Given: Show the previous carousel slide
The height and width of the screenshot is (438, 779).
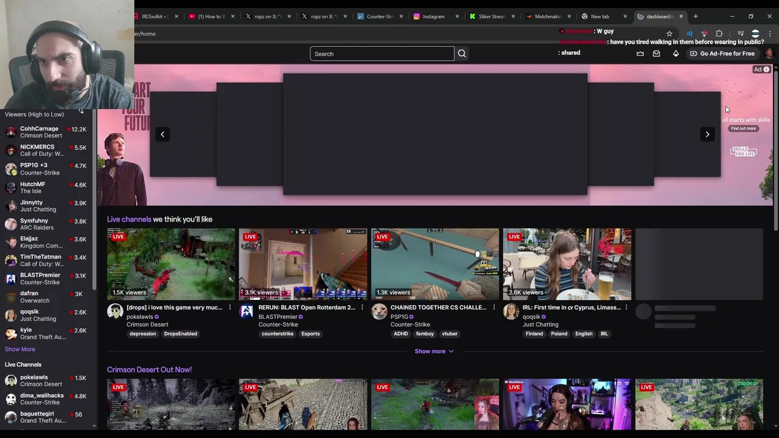Looking at the screenshot, I should (162, 134).
